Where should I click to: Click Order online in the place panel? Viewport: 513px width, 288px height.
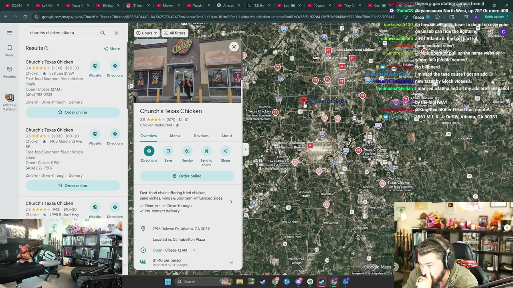187,176
